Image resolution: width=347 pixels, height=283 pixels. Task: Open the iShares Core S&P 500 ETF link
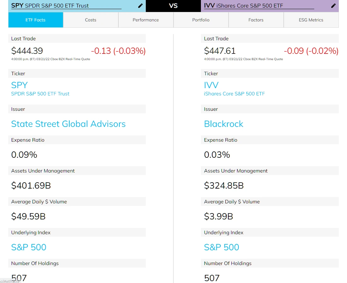234,93
